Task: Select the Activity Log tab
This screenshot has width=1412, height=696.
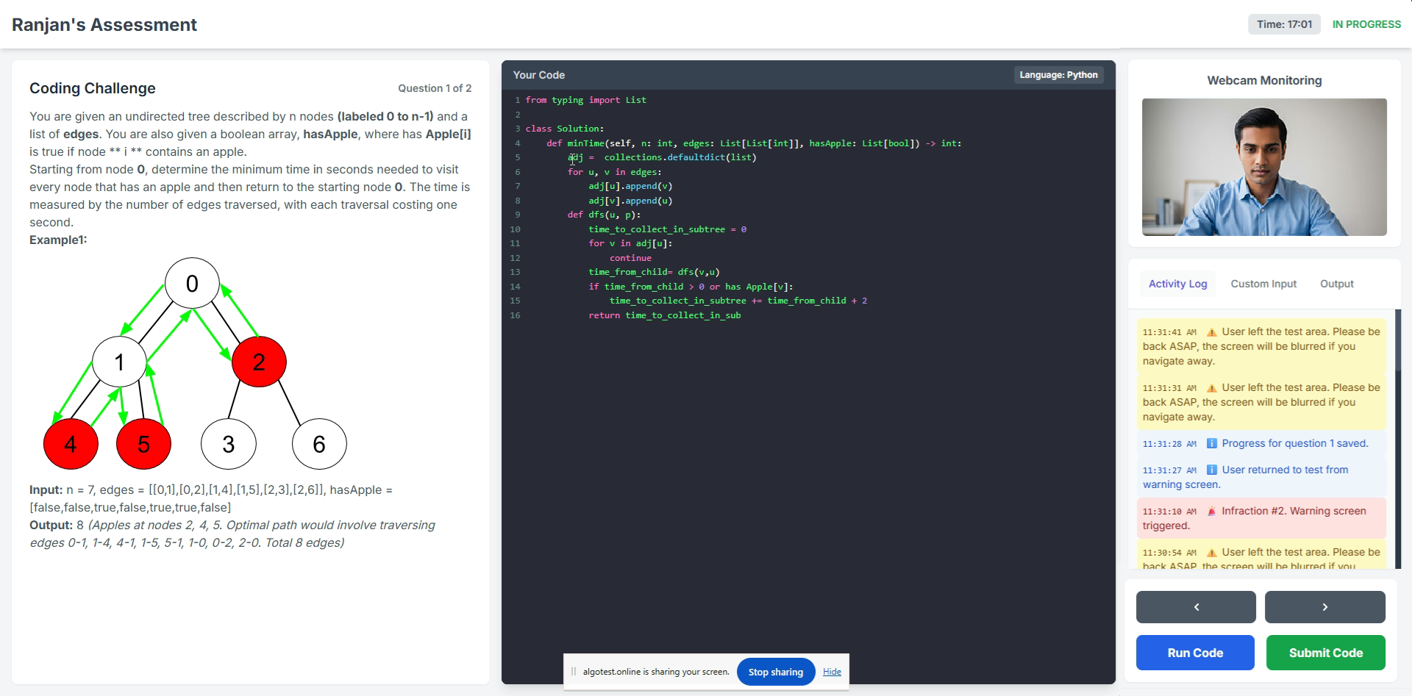Action: tap(1177, 284)
